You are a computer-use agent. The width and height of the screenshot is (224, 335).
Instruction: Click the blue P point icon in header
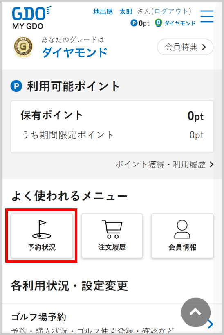134,23
